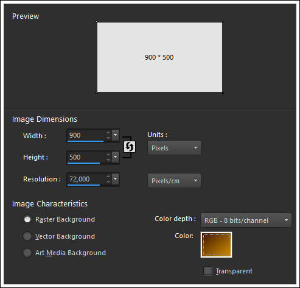Click inside the Width input field

86,135
